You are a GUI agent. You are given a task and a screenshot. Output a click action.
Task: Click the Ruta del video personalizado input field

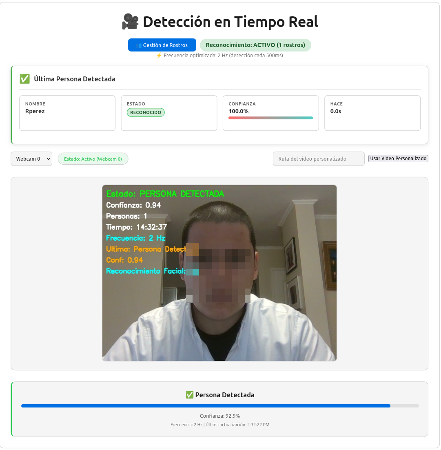click(x=319, y=159)
